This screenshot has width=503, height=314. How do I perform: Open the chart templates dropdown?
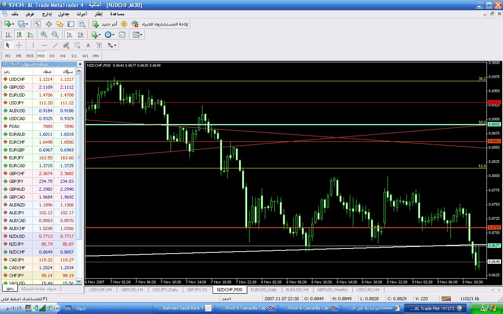click(x=141, y=35)
